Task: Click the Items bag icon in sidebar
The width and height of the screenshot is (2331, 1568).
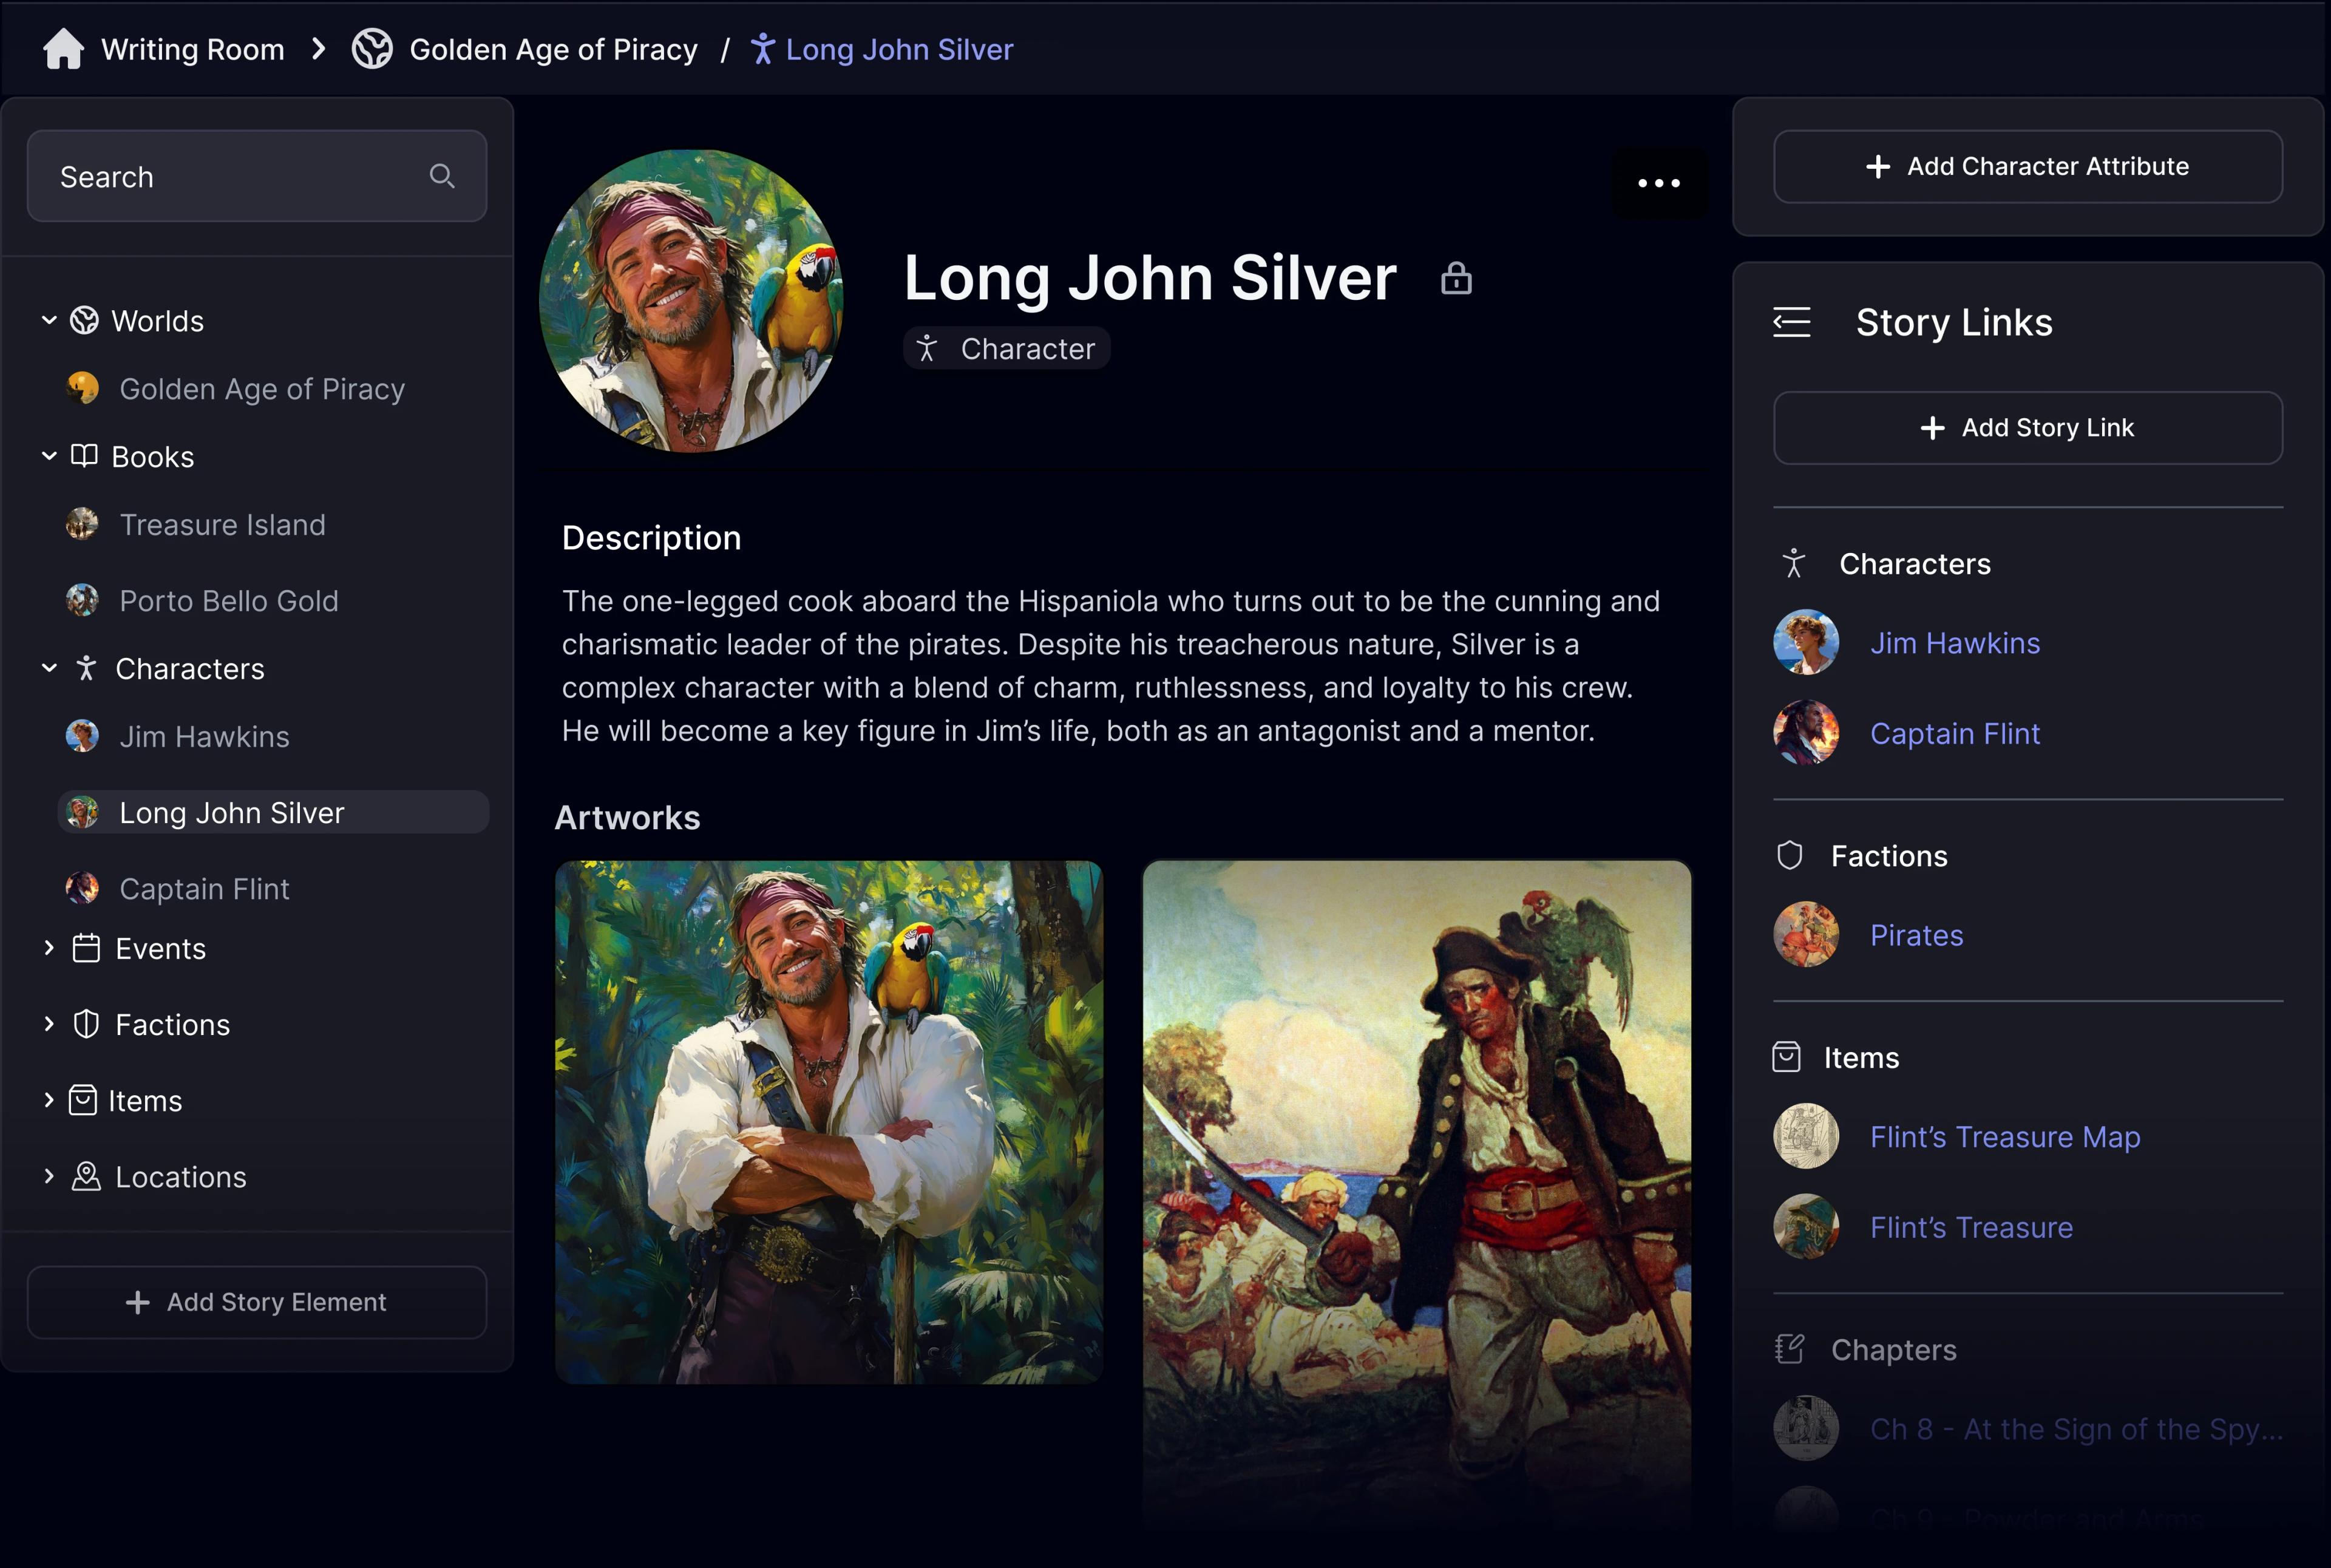Action: point(82,1100)
